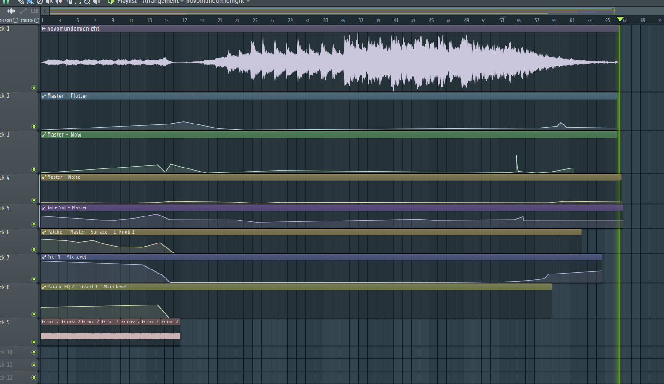Screen dimensions: 664x384
Task: Collapse the picker panel with the left chevron
Action: [45, 11]
